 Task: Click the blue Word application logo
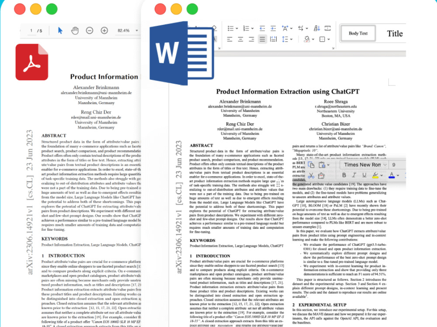pos(182,53)
